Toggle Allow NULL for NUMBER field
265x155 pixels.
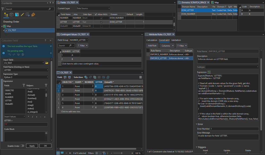[x=101, y=18]
